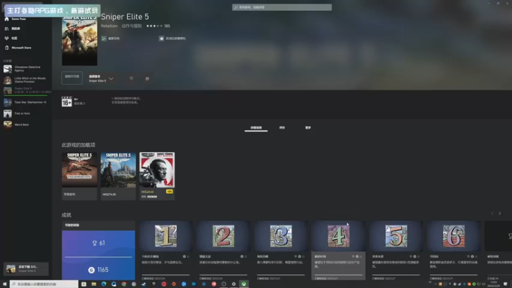Select Weird West in sidebar
Image resolution: width=512 pixels, height=288 pixels.
pyautogui.click(x=26, y=124)
